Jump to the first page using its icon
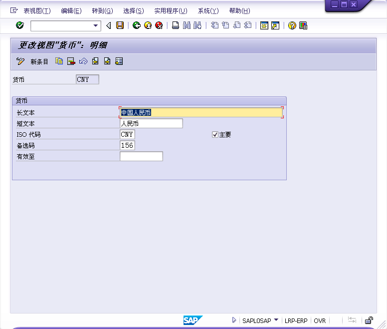The width and height of the screenshot is (387, 329). click(x=214, y=25)
